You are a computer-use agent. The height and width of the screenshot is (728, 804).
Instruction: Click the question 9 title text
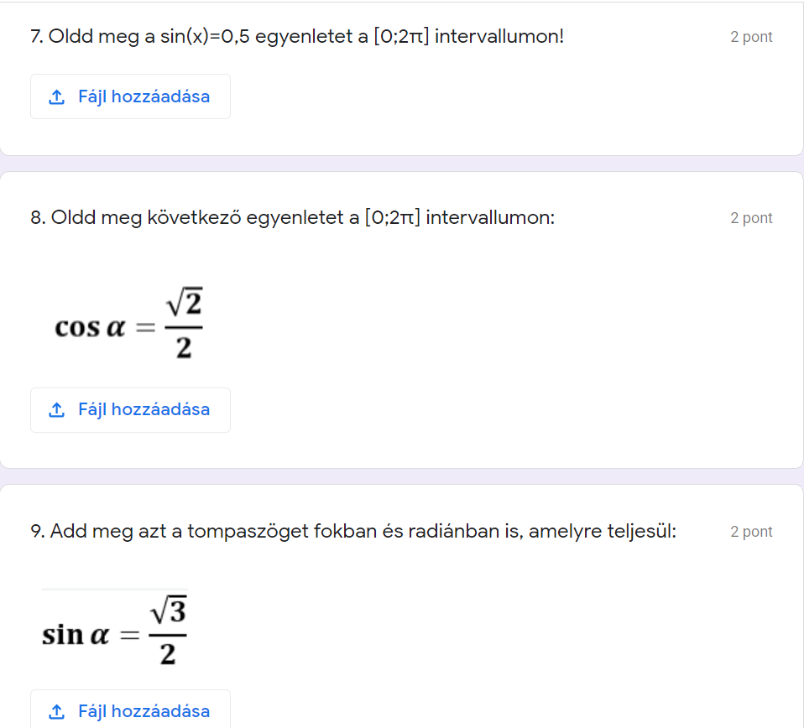click(x=352, y=532)
